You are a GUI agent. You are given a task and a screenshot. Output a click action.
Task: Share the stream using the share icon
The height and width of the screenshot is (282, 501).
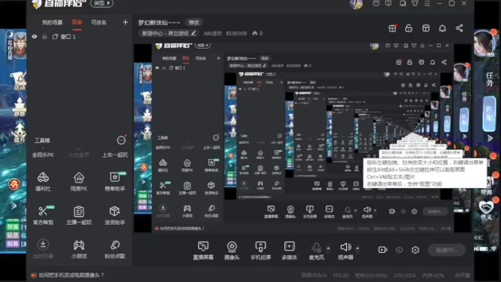point(459,28)
